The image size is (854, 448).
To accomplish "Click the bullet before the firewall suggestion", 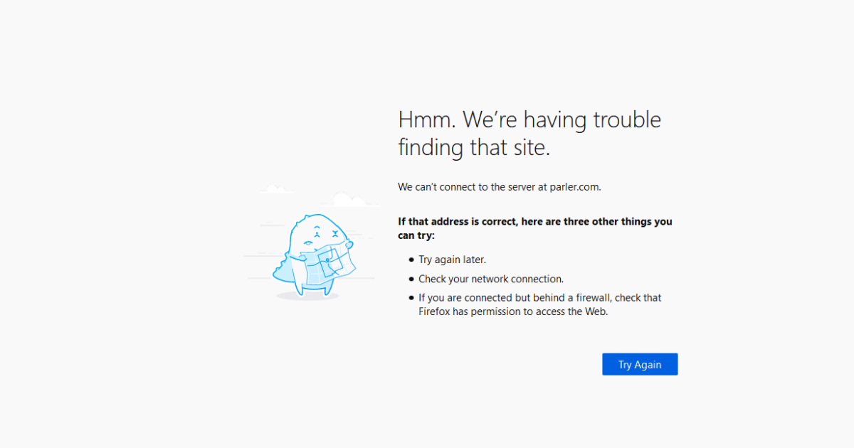I will [411, 298].
